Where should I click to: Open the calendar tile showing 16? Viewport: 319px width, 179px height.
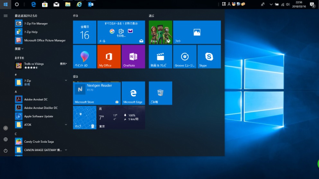click(84, 32)
